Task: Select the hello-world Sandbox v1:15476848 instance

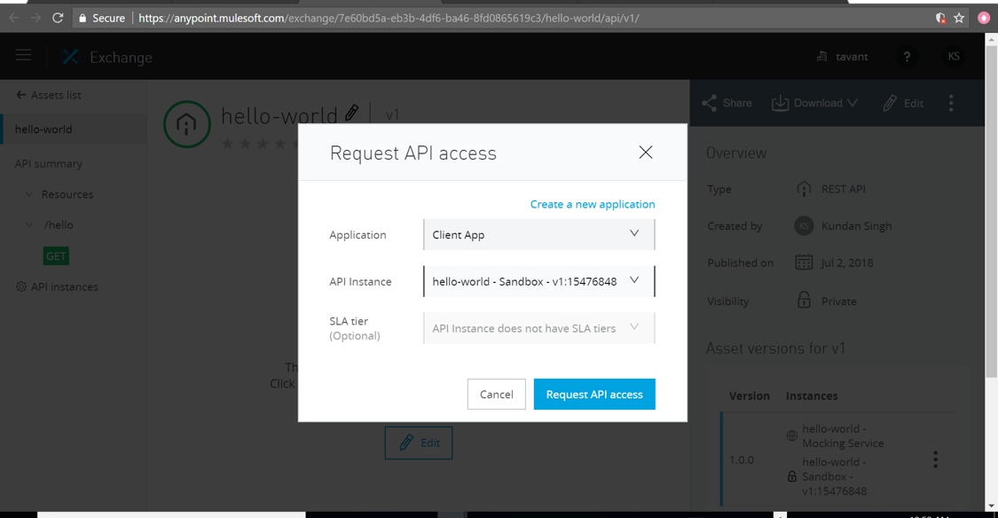Action: tap(834, 476)
